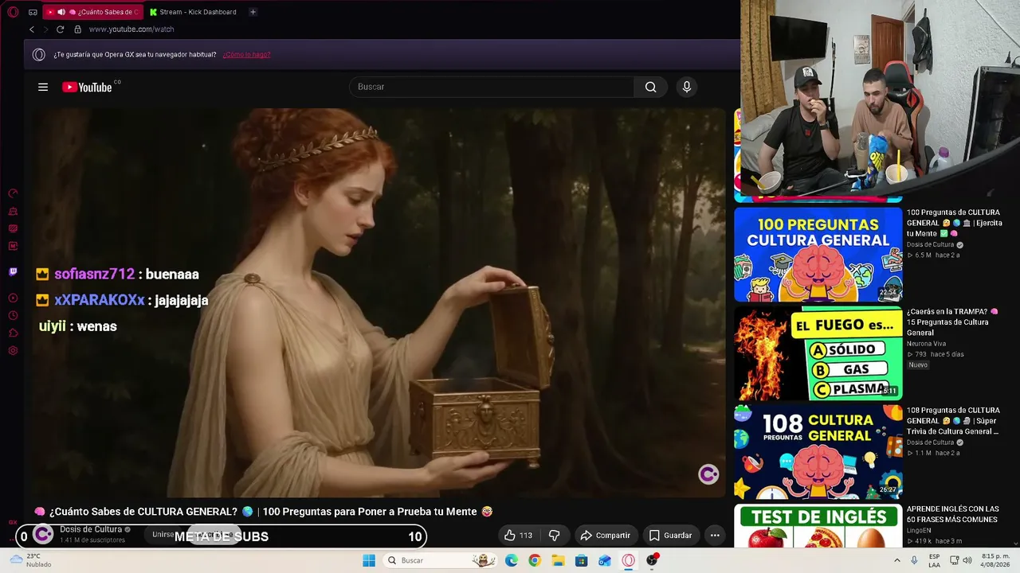
Task: Open the 108 Preguntas Cultura General thumbnail
Action: (x=818, y=452)
